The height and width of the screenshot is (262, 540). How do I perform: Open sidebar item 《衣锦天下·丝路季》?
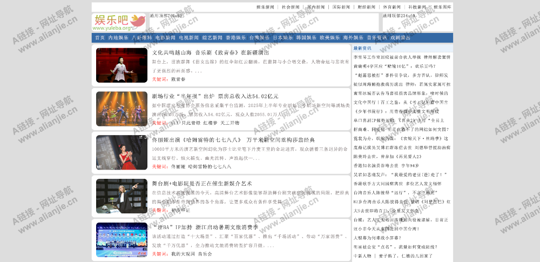click(x=401, y=139)
